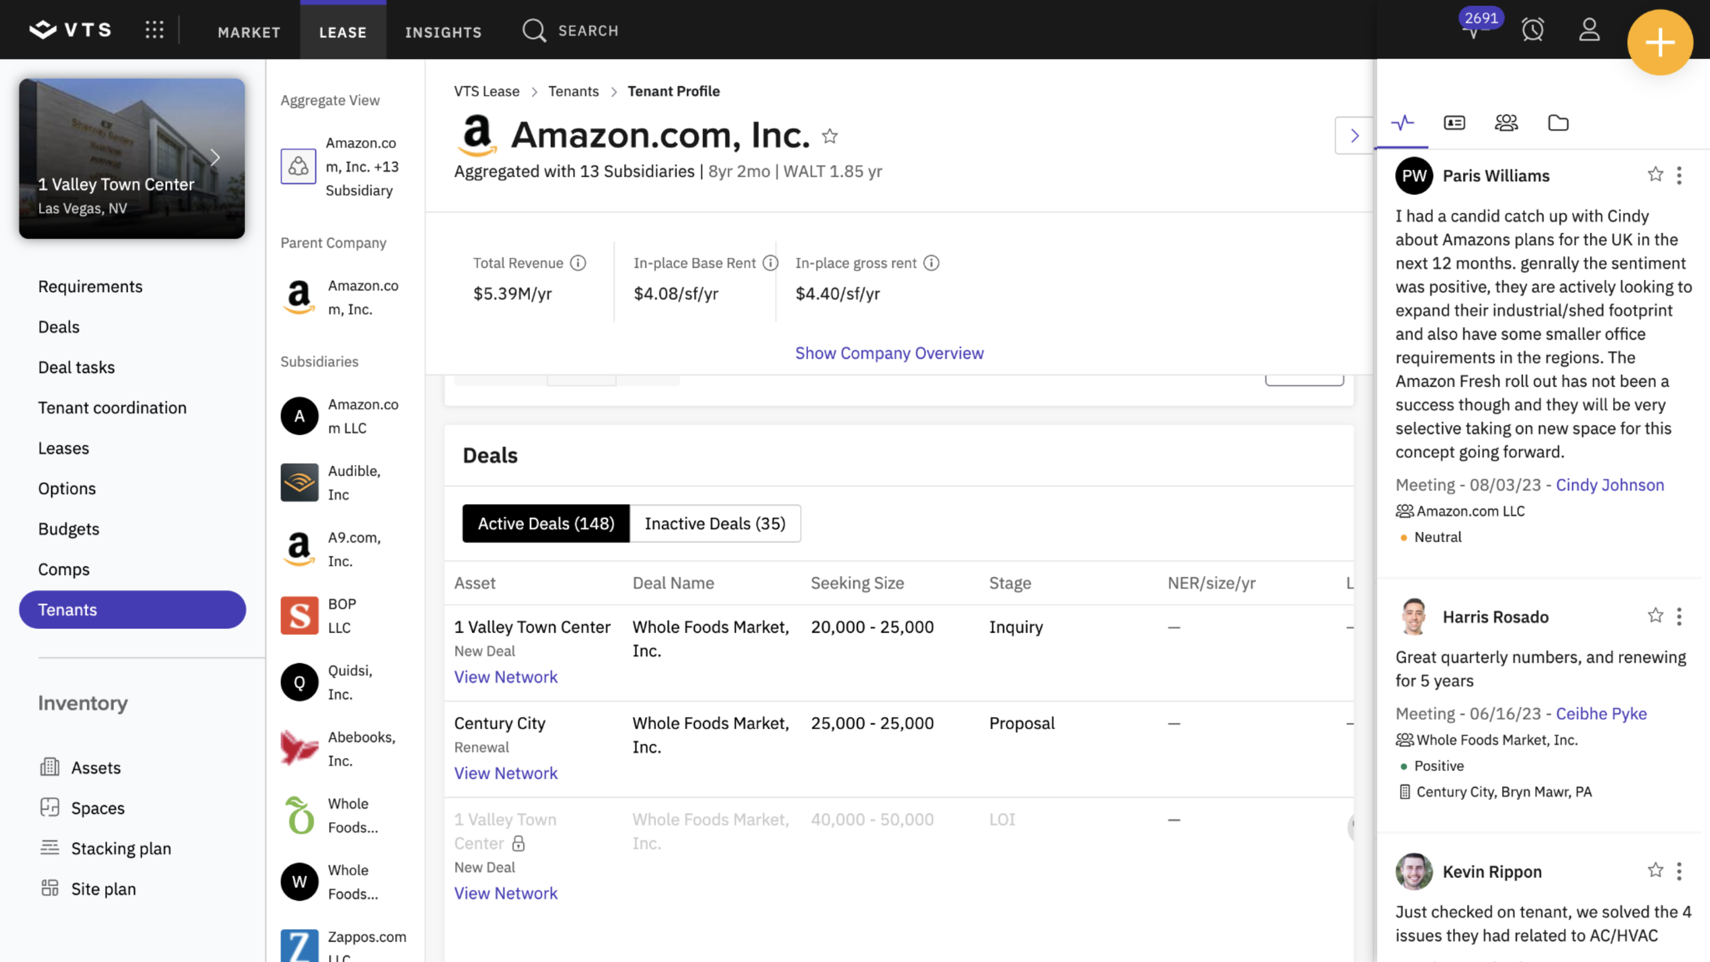Select the BOP LLC logo

pyautogui.click(x=299, y=616)
